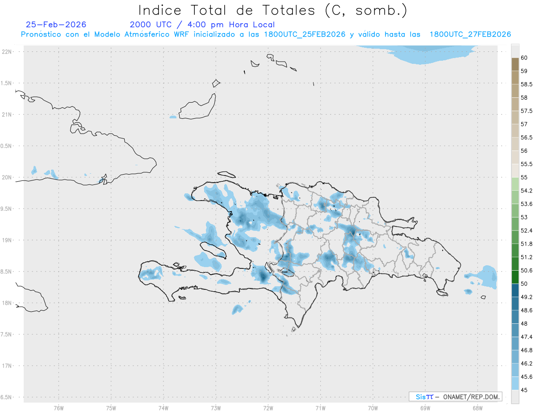Click the colorbar value '52.4' label

(527, 230)
